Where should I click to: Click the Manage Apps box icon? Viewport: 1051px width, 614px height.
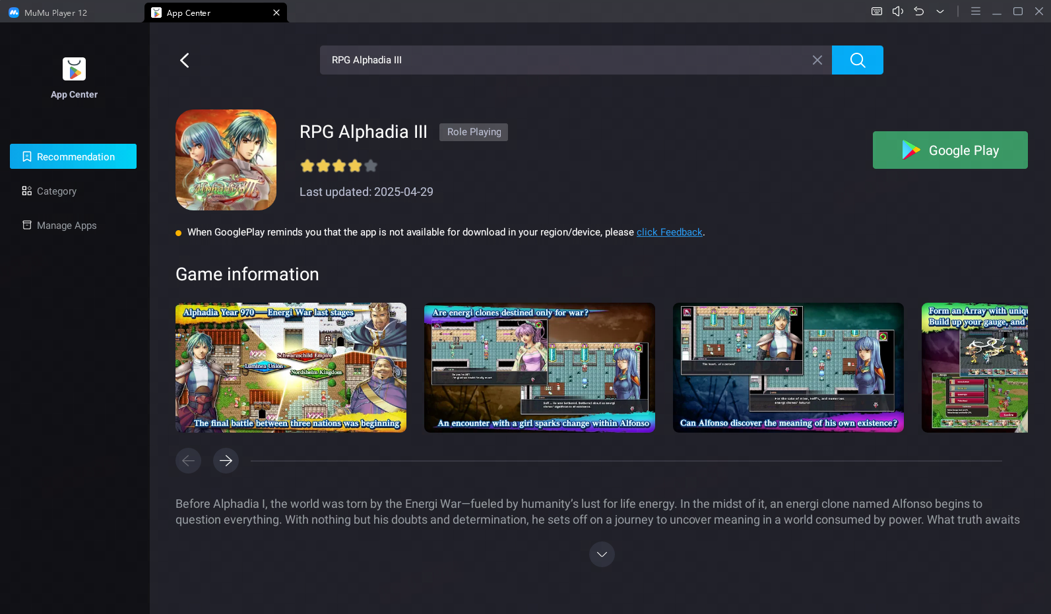[x=27, y=225]
